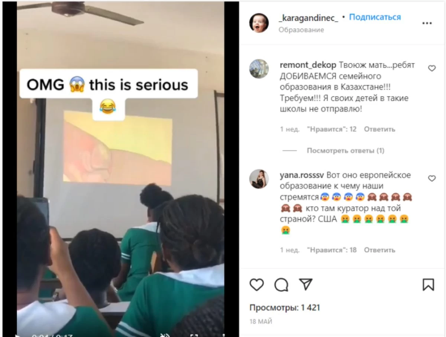
Task: Save post with bookmark icon
Action: point(428,285)
